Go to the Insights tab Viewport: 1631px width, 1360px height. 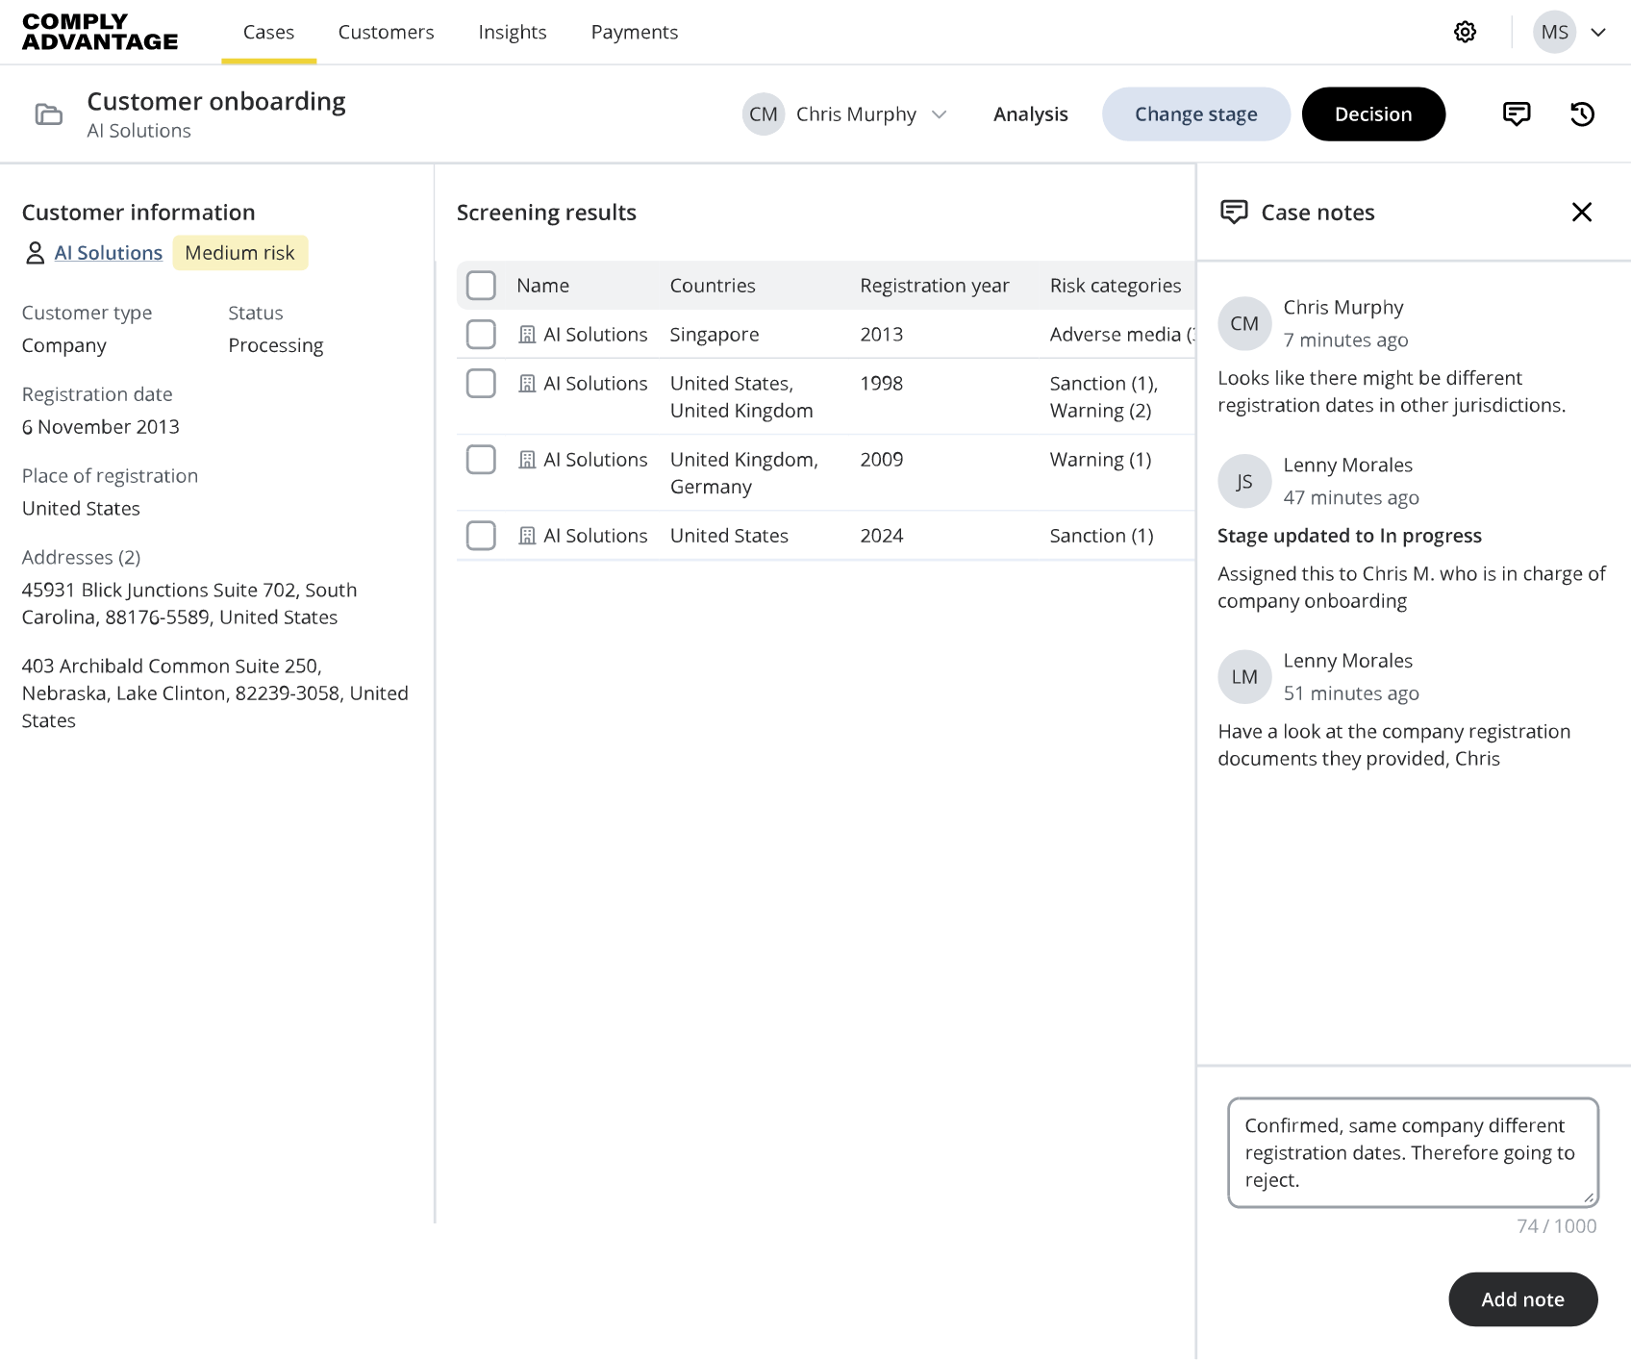coord(513,32)
